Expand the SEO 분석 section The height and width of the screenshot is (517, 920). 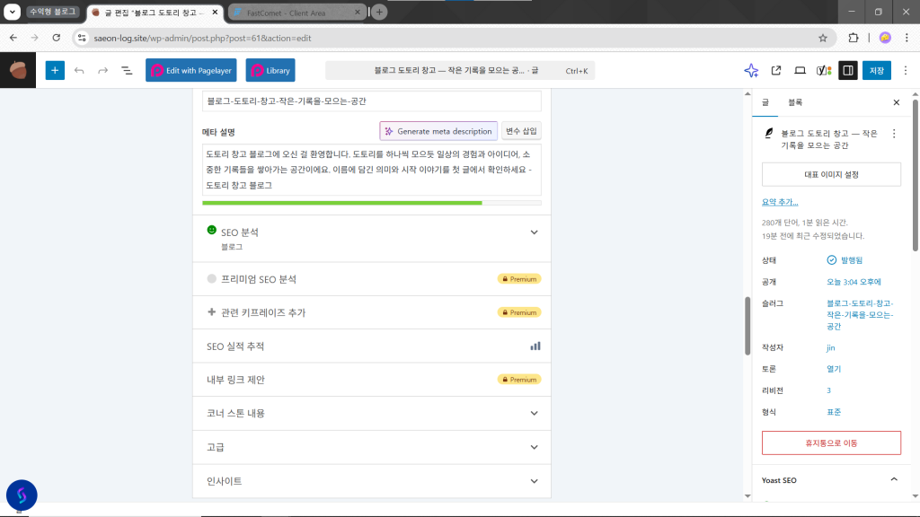coord(534,232)
